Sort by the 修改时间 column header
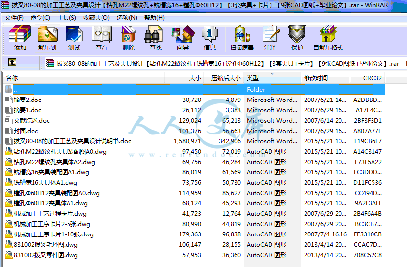Viewport: 407px width, 267px height. [x=326, y=78]
